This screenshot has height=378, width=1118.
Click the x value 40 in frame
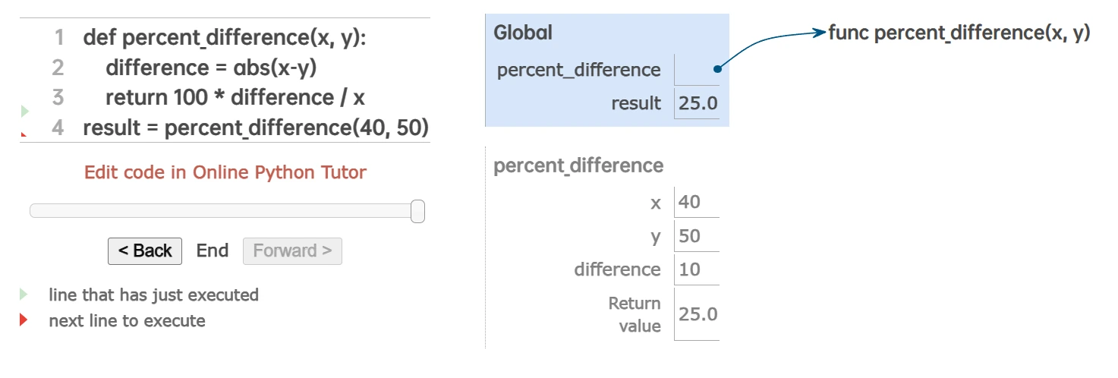pos(690,203)
